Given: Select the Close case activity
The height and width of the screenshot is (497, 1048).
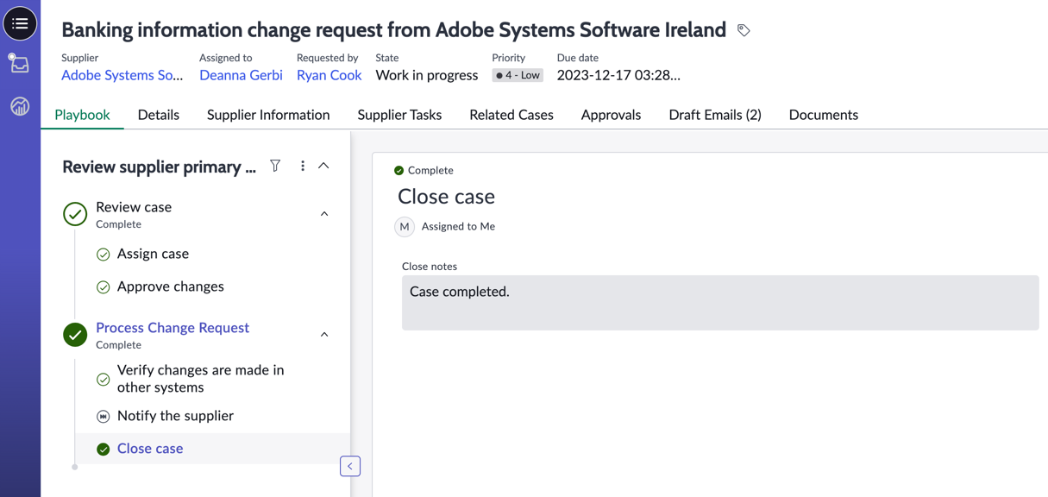Looking at the screenshot, I should pos(150,449).
